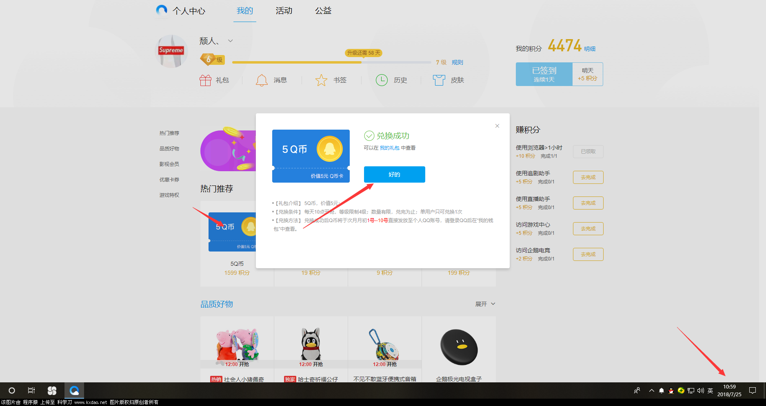Click the green yellow shield tray icon
Image resolution: width=766 pixels, height=406 pixels.
click(681, 391)
